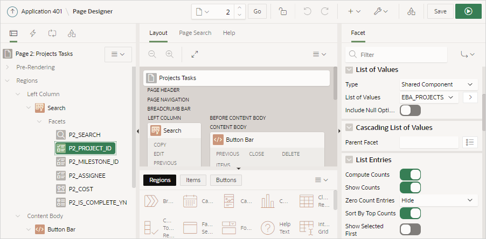Run the page with green play button

[468, 11]
